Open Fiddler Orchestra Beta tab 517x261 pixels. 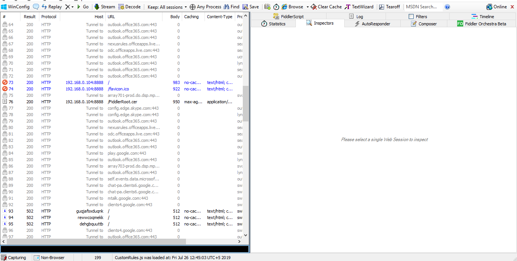(x=481, y=24)
